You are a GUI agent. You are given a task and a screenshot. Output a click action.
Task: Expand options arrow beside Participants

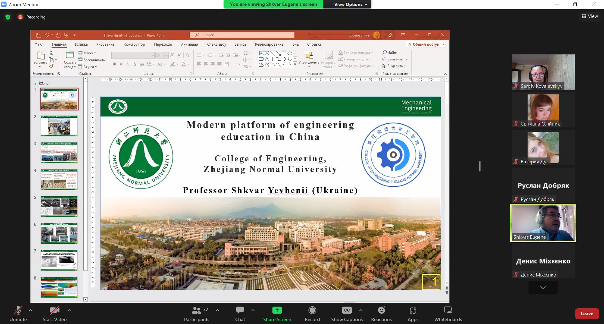tap(217, 310)
